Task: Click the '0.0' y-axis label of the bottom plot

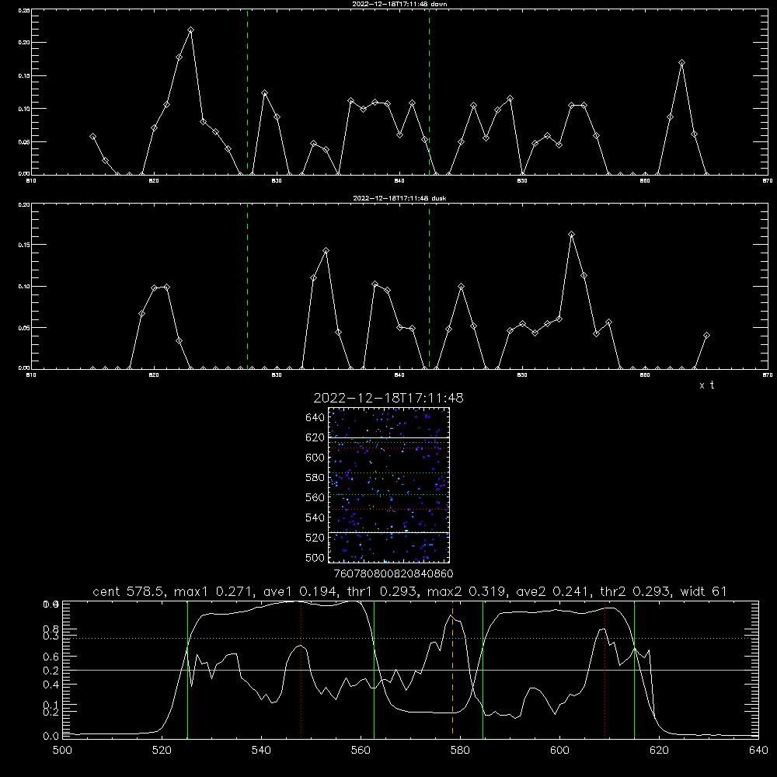Action: pyautogui.click(x=51, y=736)
